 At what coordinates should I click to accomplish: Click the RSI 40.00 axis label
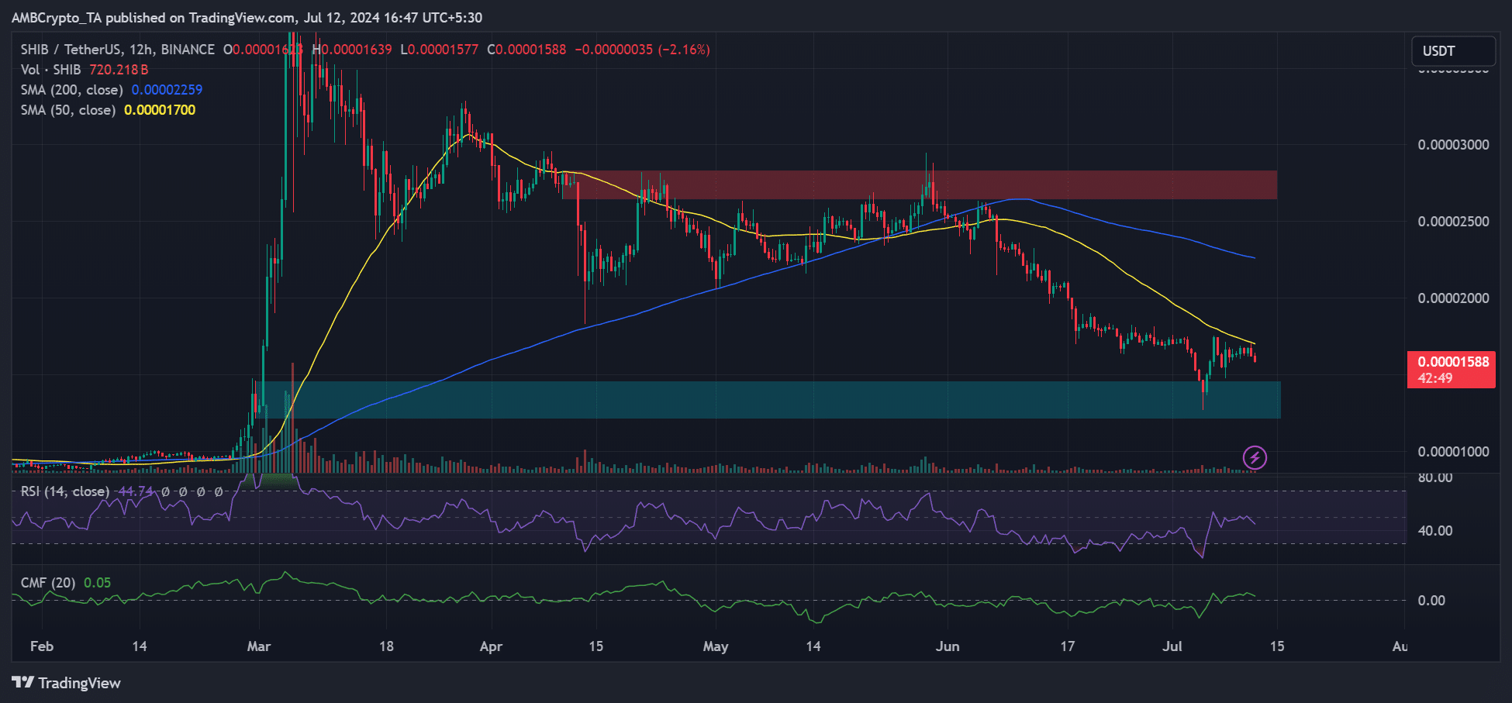[1434, 531]
